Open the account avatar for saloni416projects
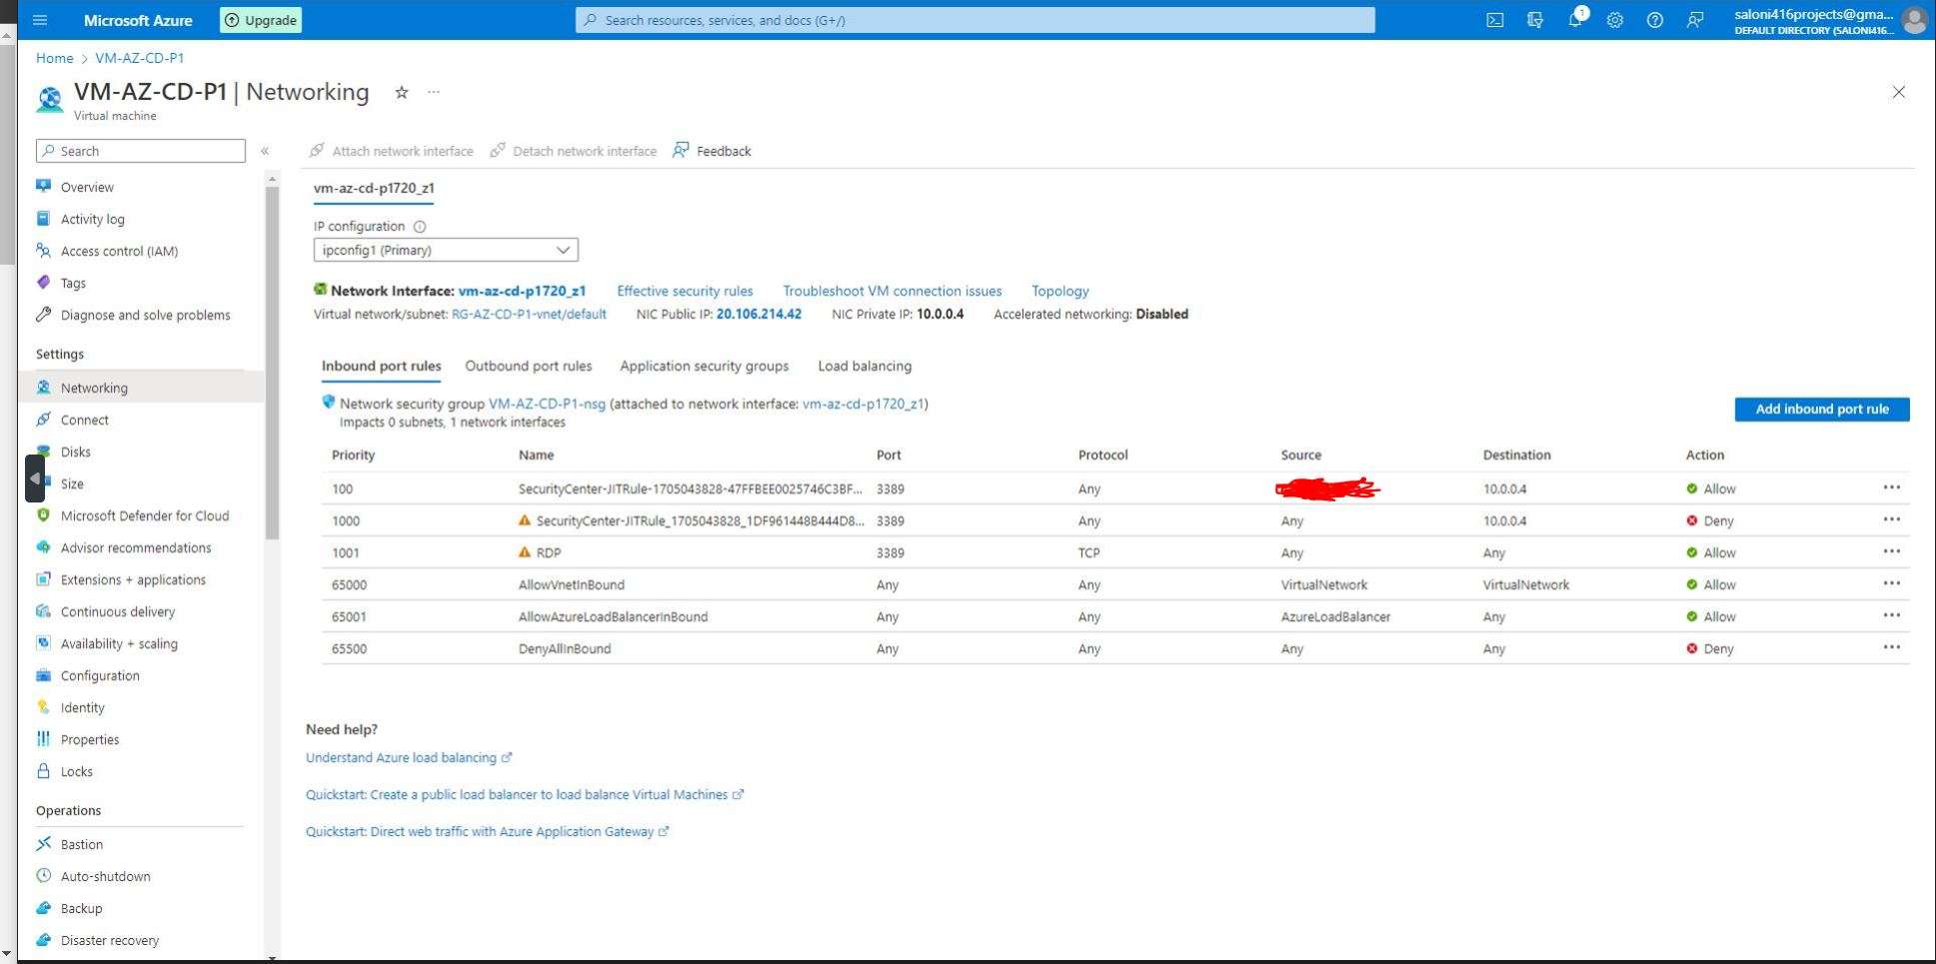The image size is (1936, 964). (x=1914, y=20)
